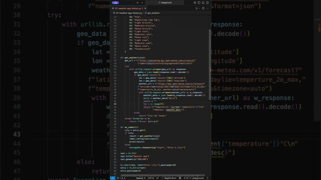Open the geocoding-api.open-meteo.com URL
The width and height of the screenshot is (321, 180).
click(168, 60)
